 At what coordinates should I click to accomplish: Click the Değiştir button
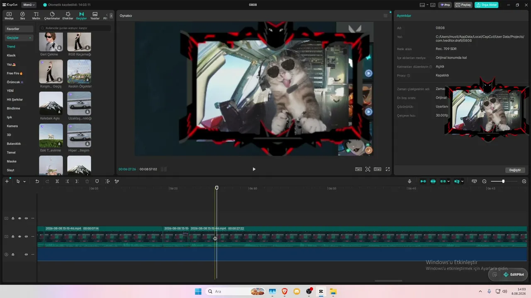(x=515, y=170)
